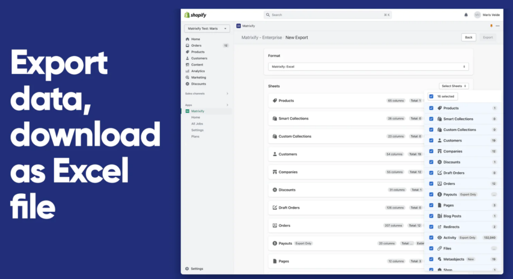Open the Select Sheets dropdown

click(x=453, y=86)
